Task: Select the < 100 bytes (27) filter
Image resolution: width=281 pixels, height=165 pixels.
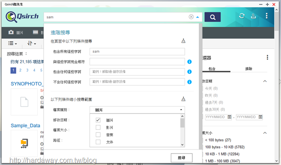Action: (x=218, y=140)
